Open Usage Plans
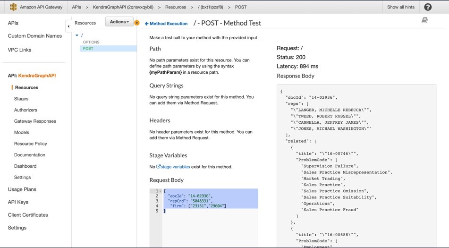 click(x=22, y=189)
